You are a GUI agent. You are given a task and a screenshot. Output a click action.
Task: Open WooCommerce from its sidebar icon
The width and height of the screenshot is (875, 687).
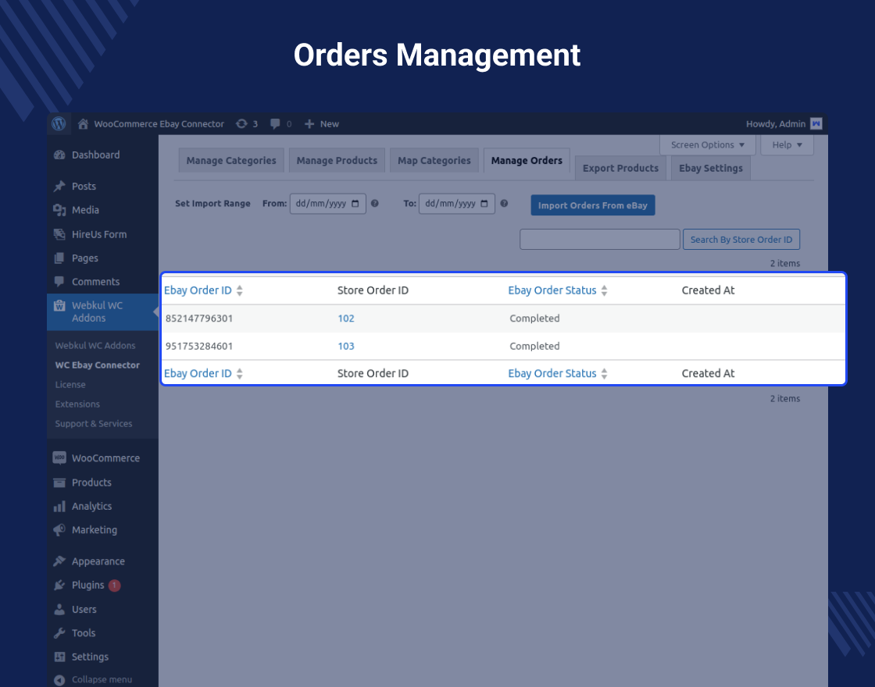coord(59,457)
